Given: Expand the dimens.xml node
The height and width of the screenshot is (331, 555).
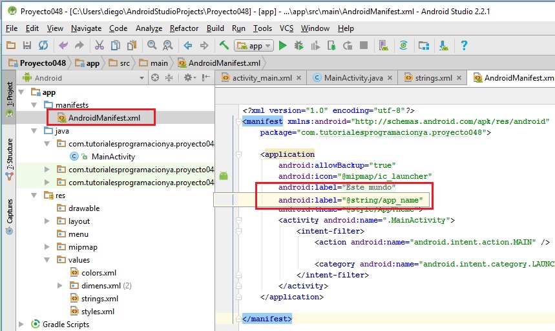Looking at the screenshot, I should click(60, 286).
